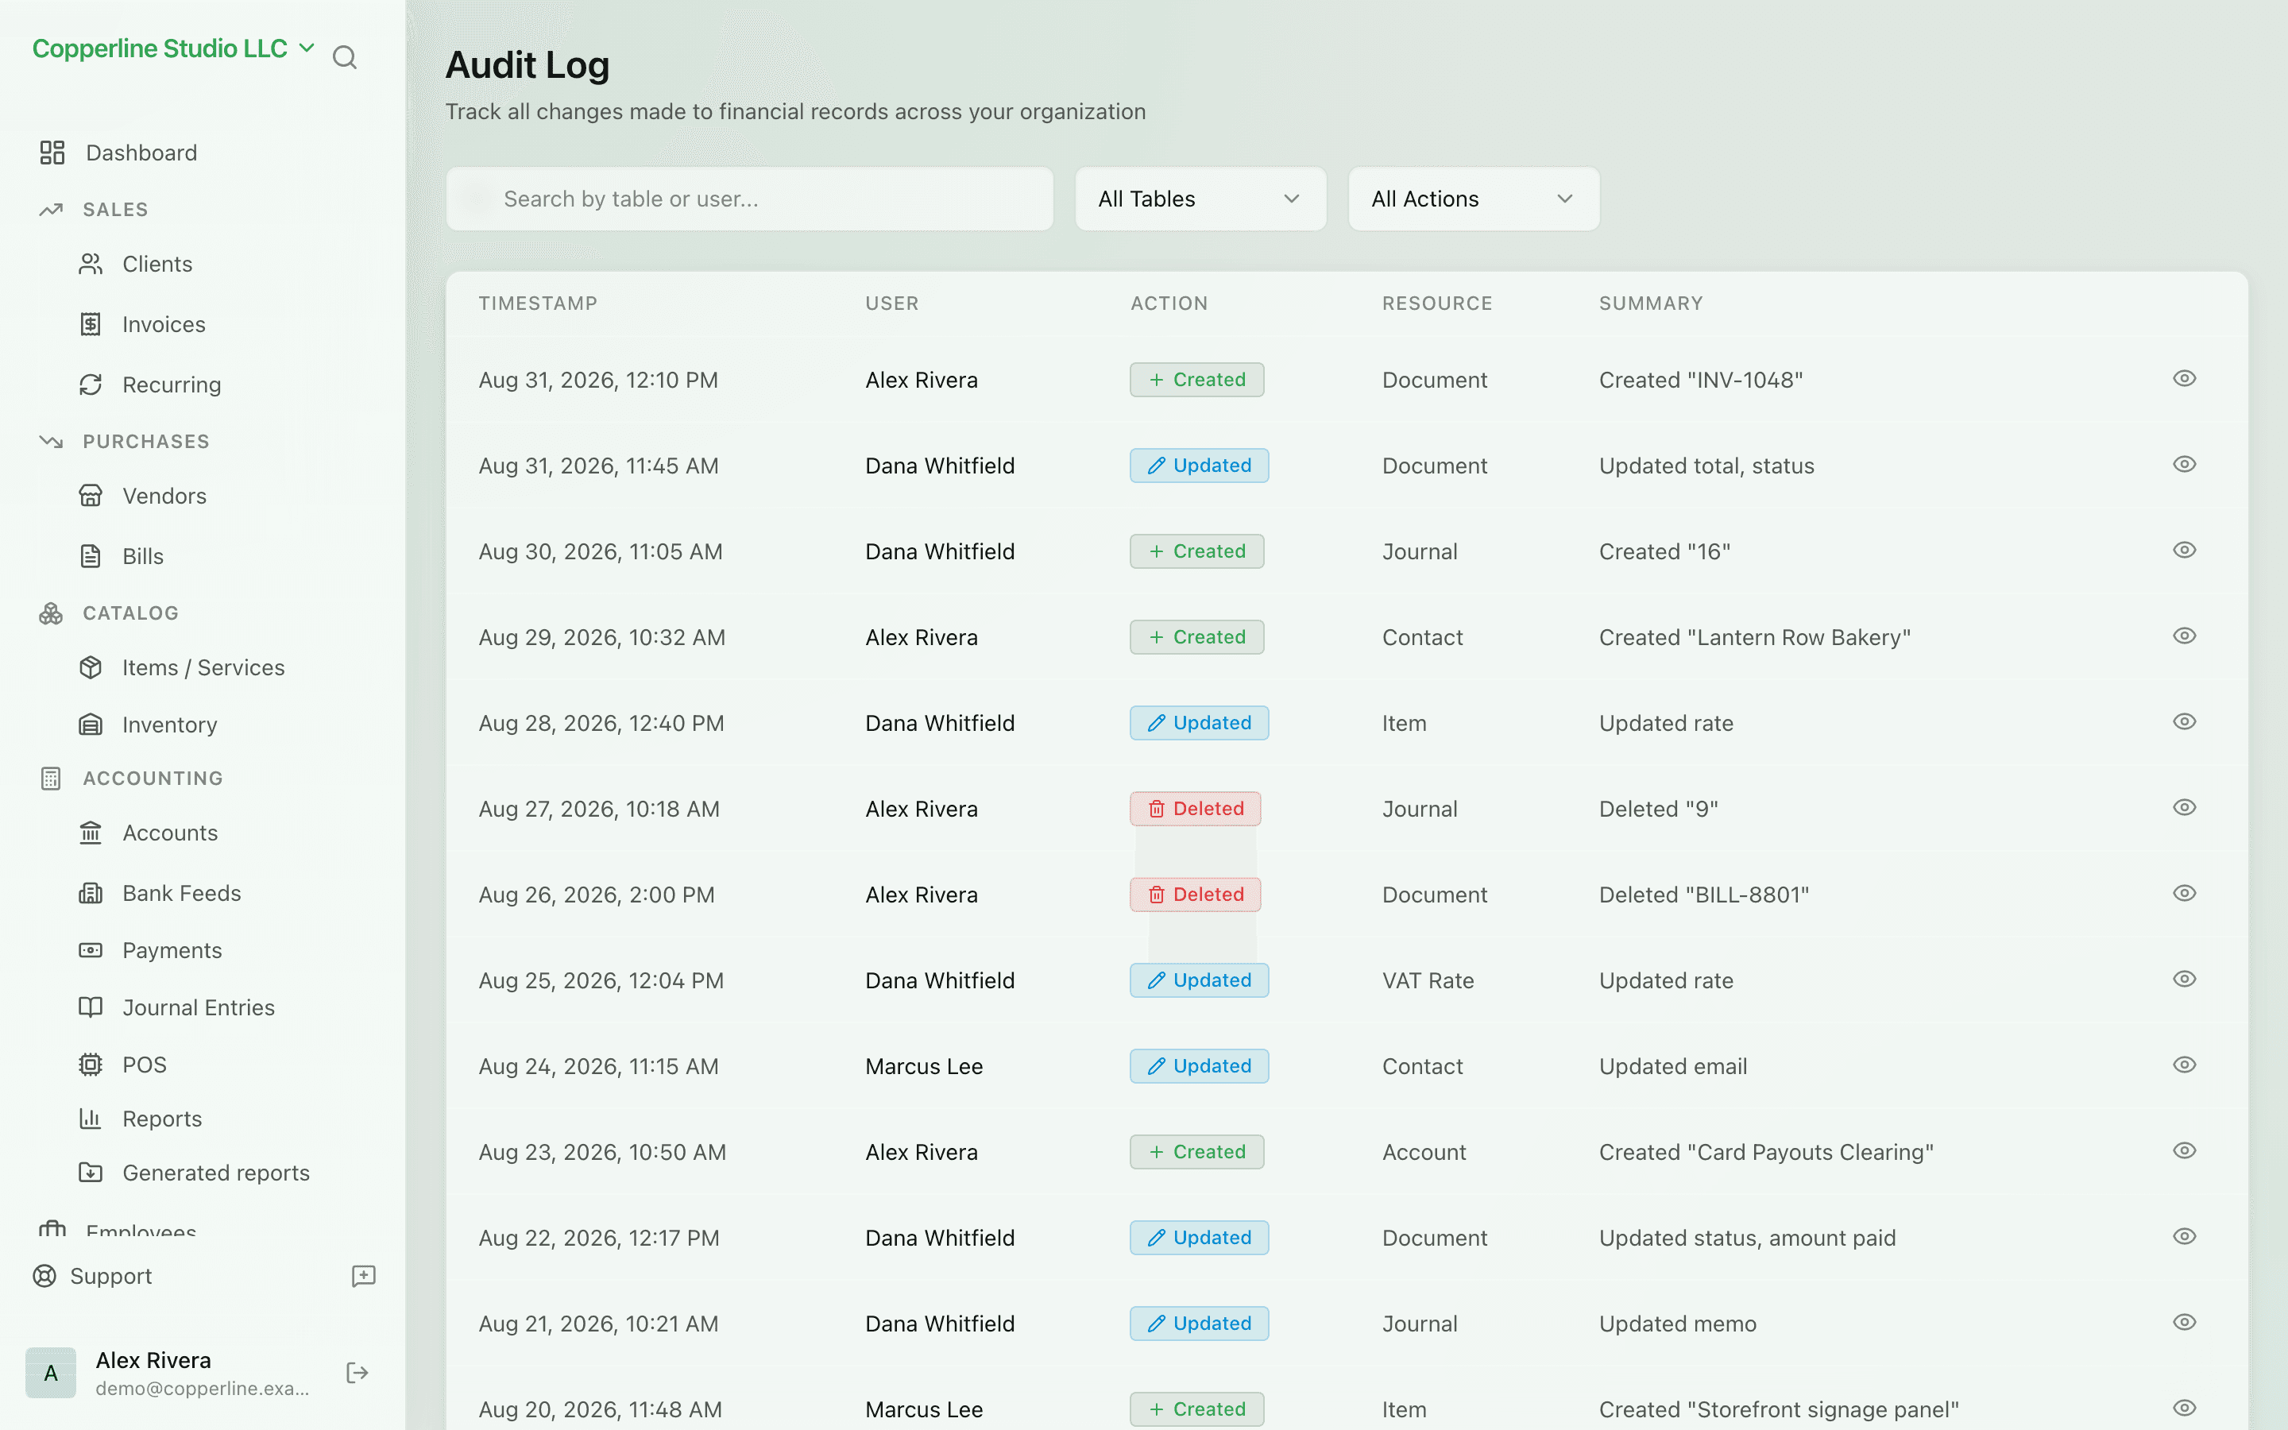2288x1430 pixels.
Task: Open the Journal Entries page
Action: [x=199, y=1007]
